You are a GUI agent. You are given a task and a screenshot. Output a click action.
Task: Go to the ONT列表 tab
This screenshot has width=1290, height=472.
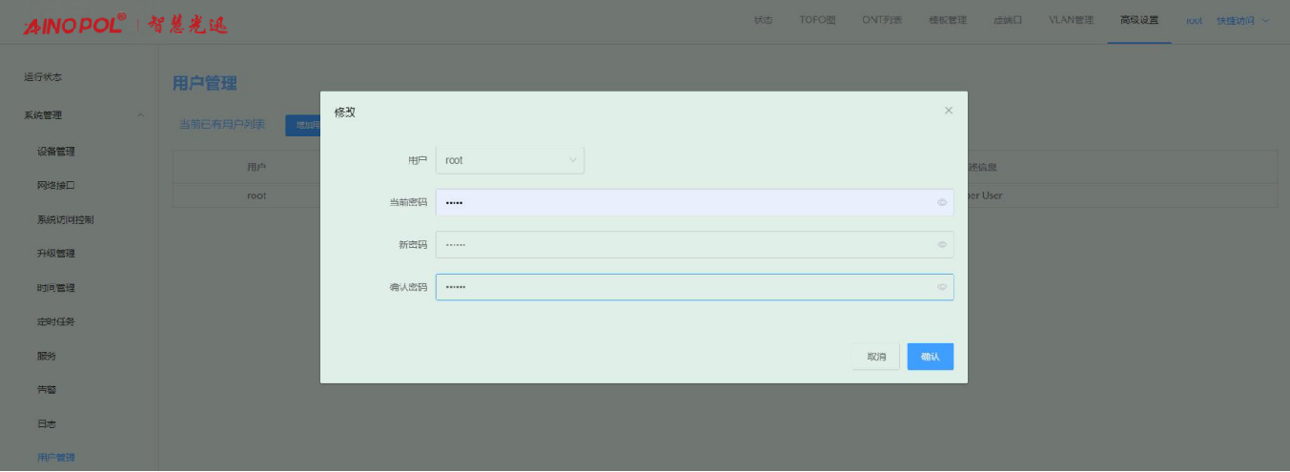point(881,21)
